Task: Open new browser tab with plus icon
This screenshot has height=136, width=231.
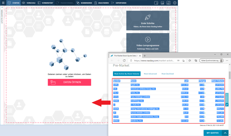Action: [x=145, y=56]
